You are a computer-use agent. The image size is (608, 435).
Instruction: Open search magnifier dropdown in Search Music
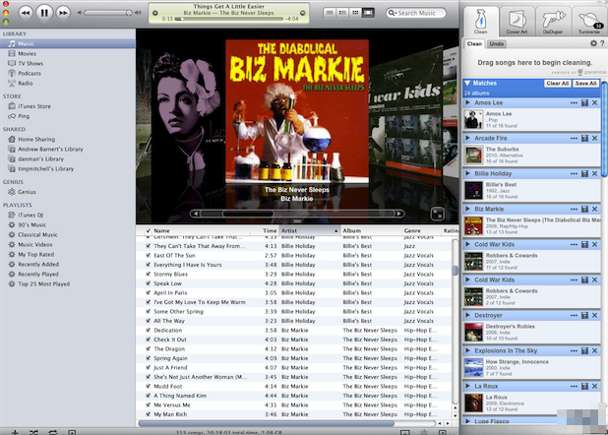tap(392, 13)
